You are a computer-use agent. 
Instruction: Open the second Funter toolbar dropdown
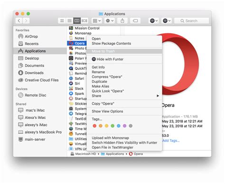click(167, 21)
